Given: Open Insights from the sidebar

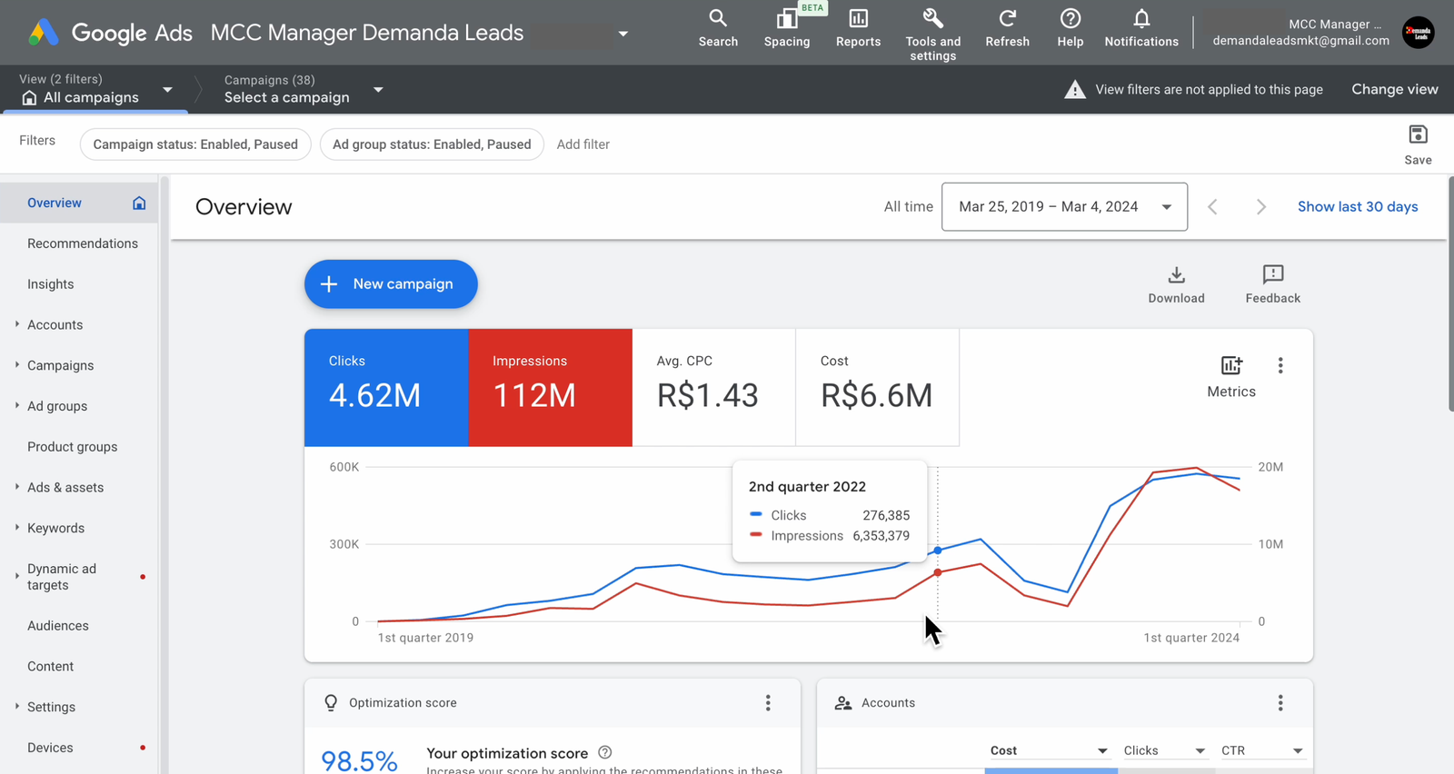Looking at the screenshot, I should point(51,284).
